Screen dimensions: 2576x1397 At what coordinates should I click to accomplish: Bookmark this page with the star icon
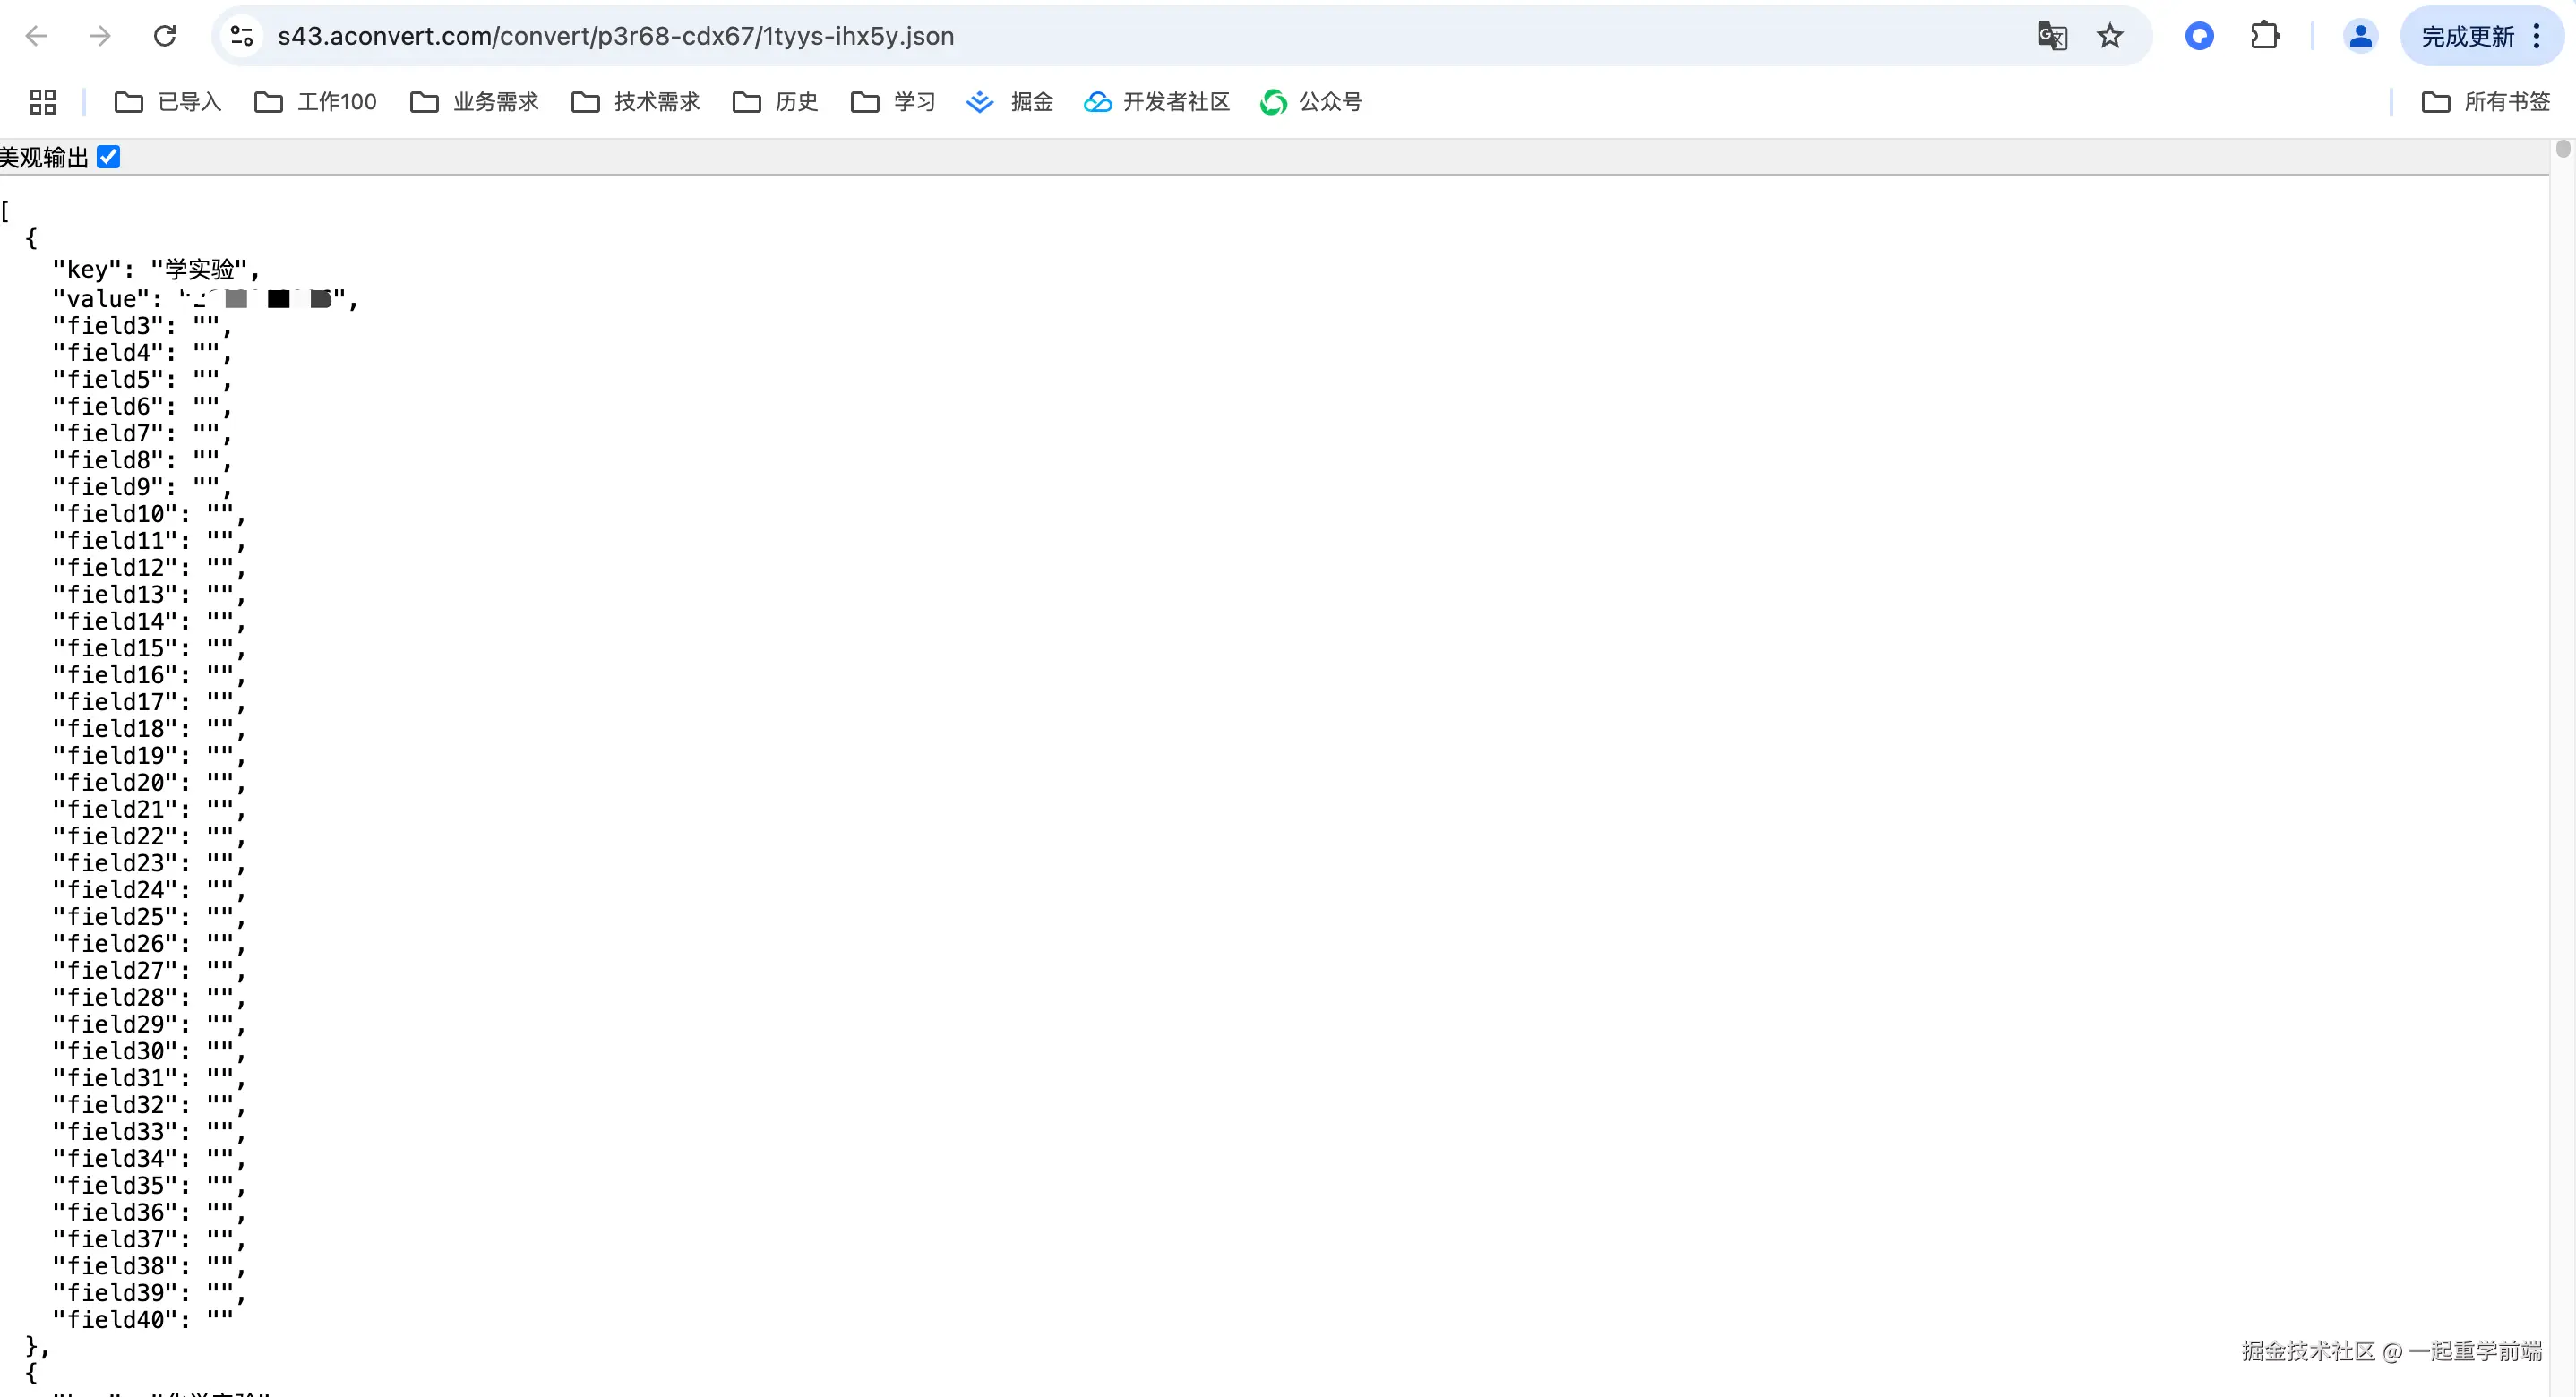pyautogui.click(x=2110, y=36)
